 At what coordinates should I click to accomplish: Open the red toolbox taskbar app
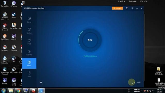point(34,91)
